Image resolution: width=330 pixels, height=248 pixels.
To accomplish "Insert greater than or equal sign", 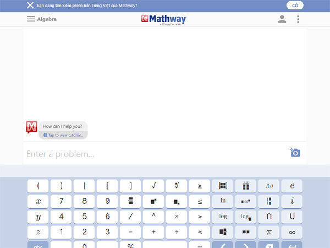I will [200, 186].
